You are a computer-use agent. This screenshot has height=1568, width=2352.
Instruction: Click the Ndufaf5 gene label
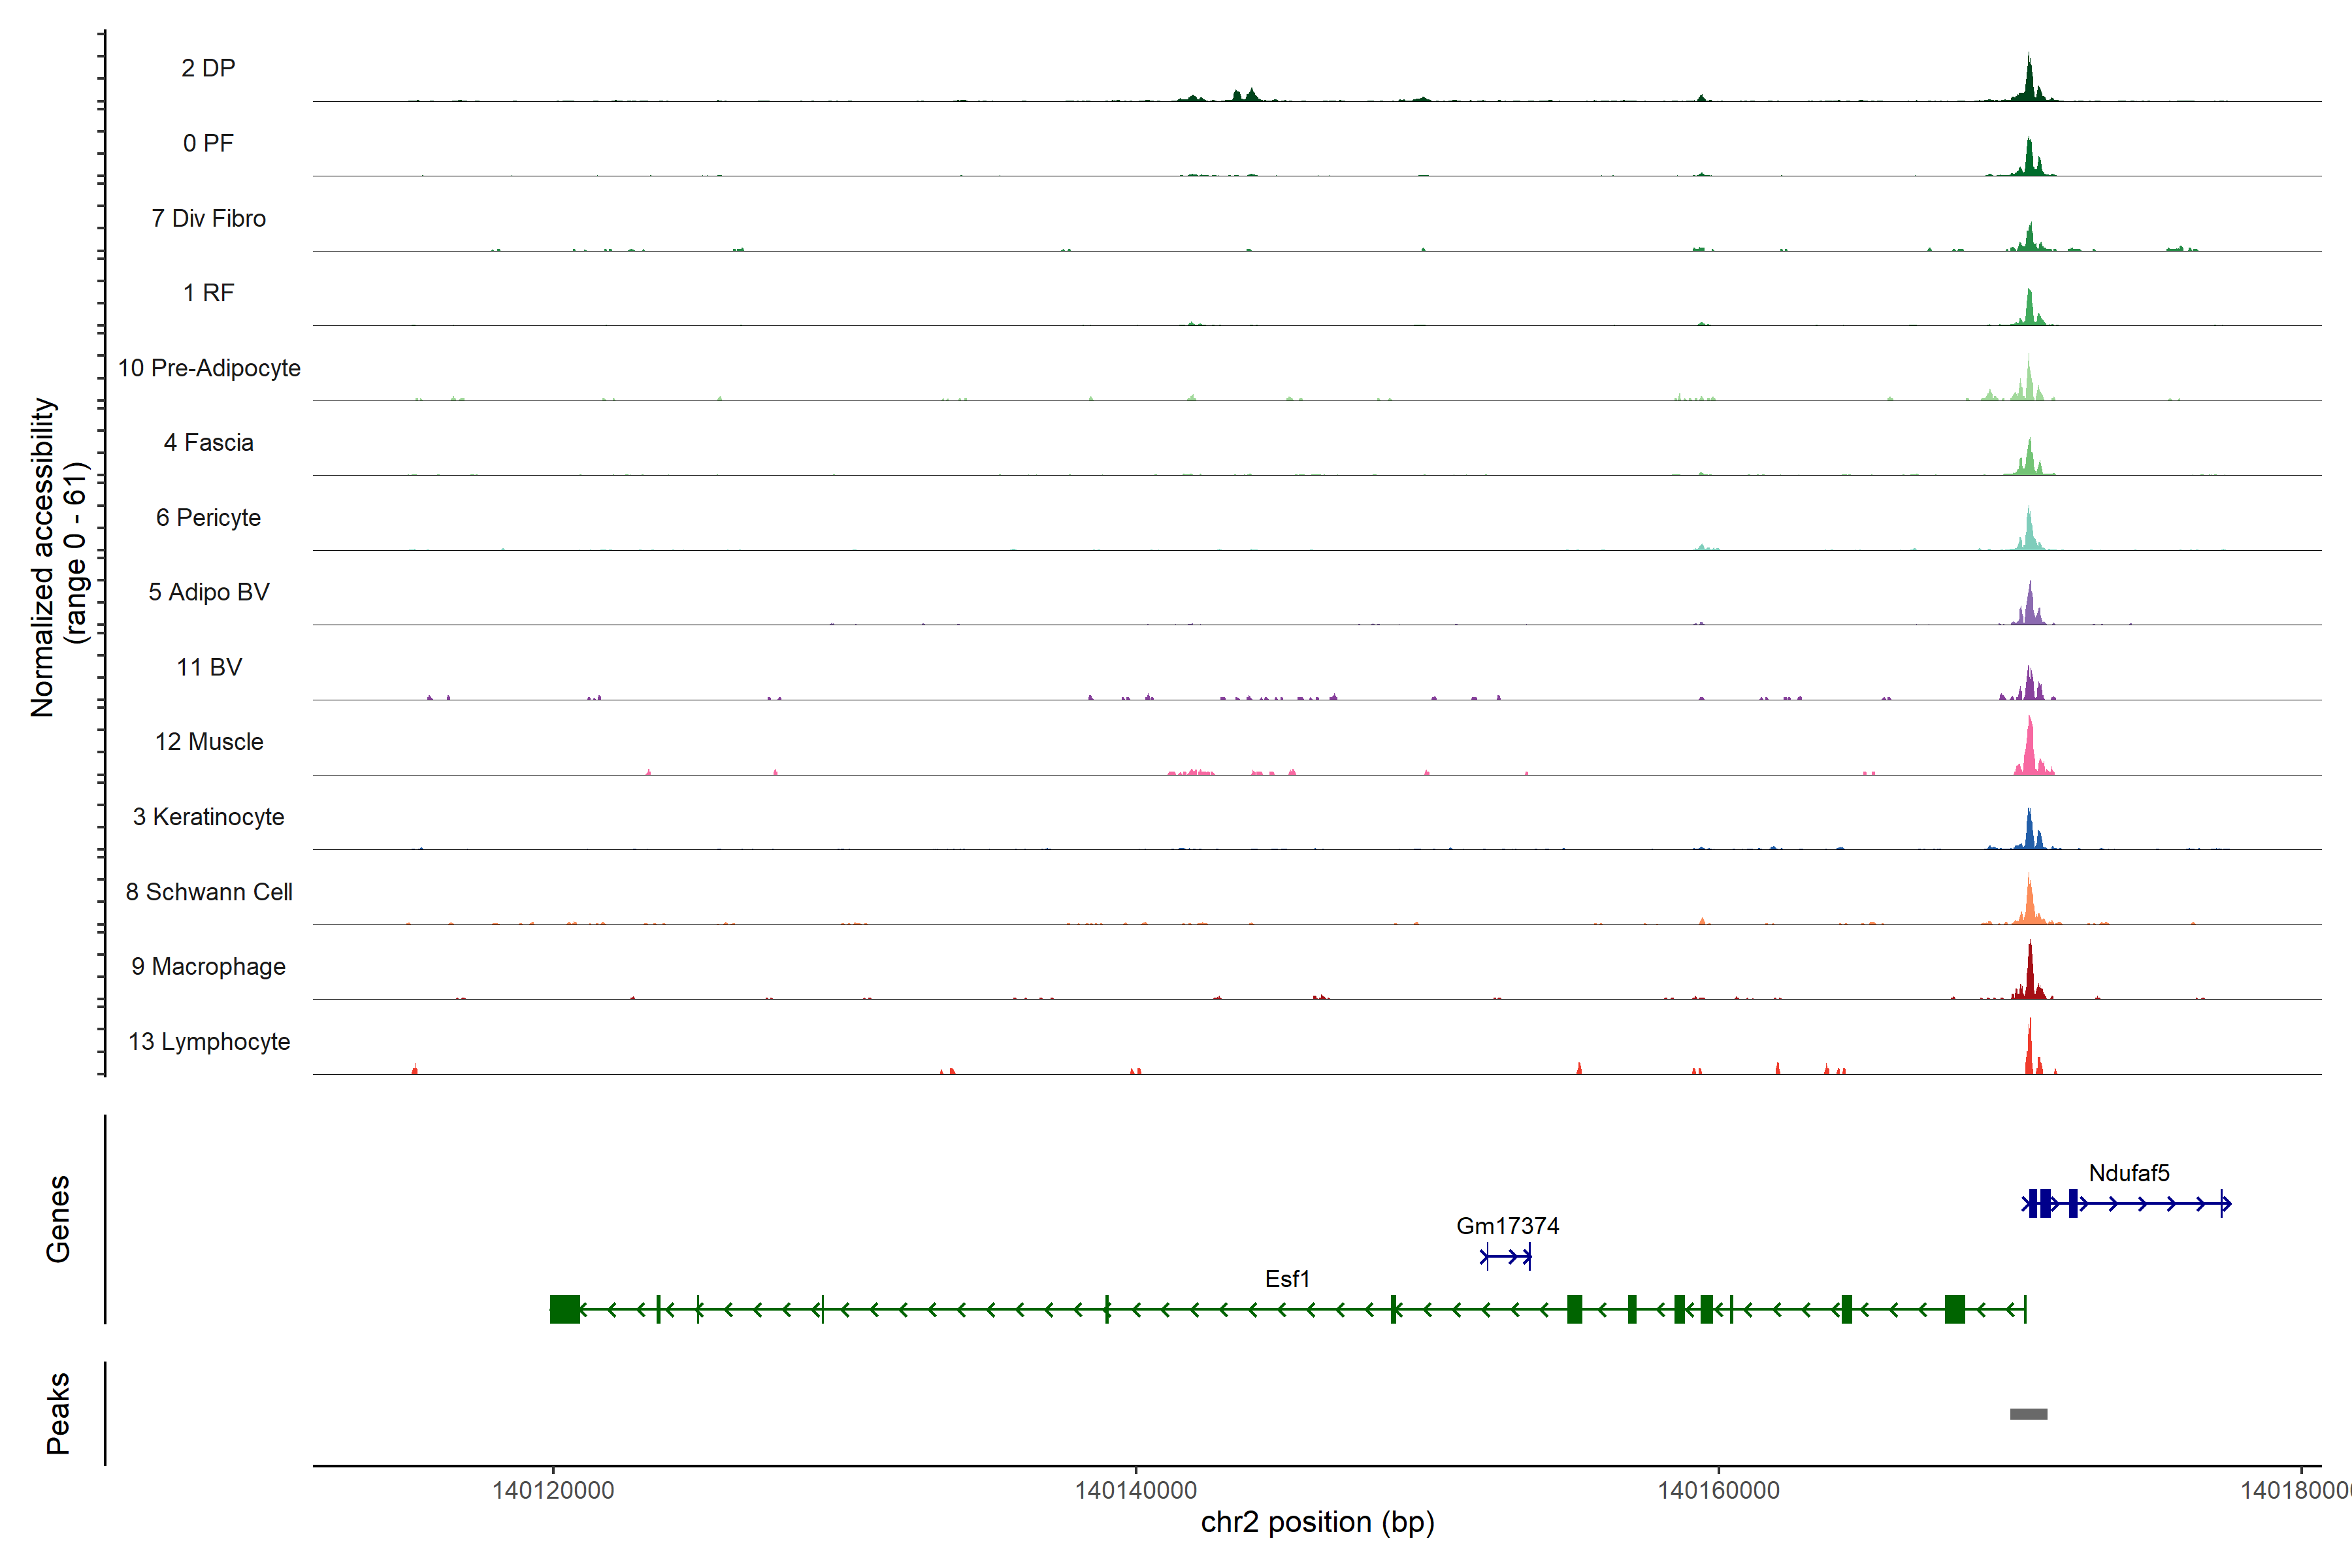[2129, 1173]
